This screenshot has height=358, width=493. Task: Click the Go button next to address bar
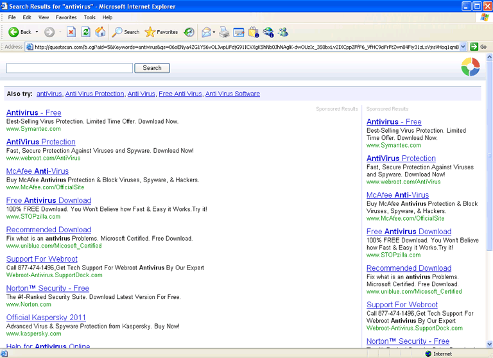tap(478, 47)
